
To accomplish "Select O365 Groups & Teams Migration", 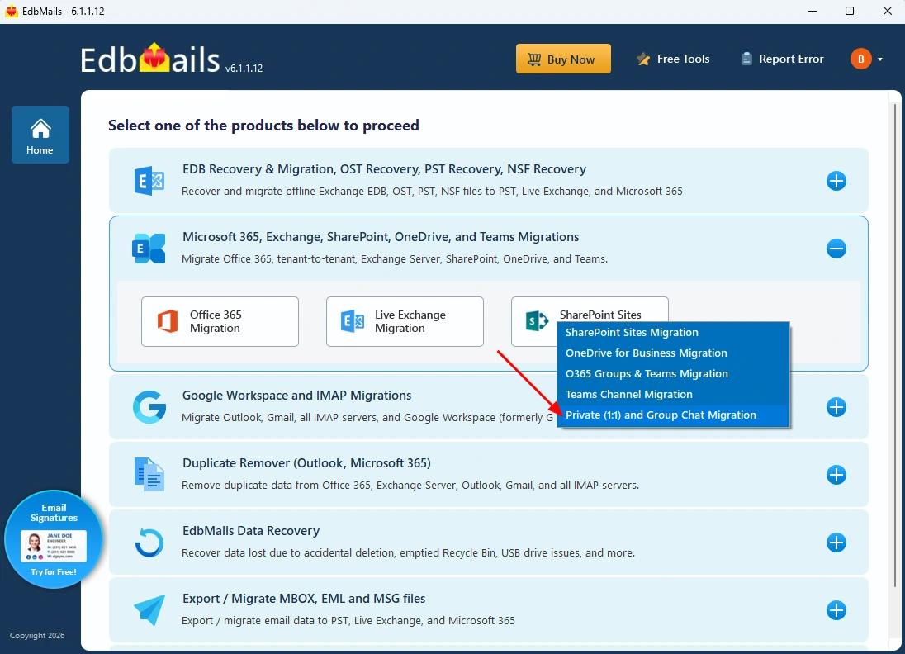I will [673, 374].
